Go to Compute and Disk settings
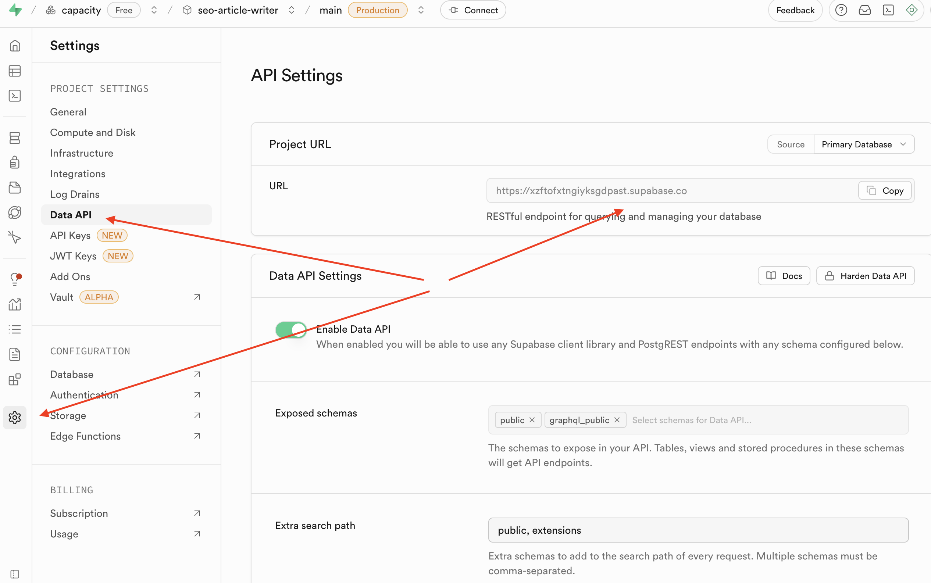 coord(93,132)
